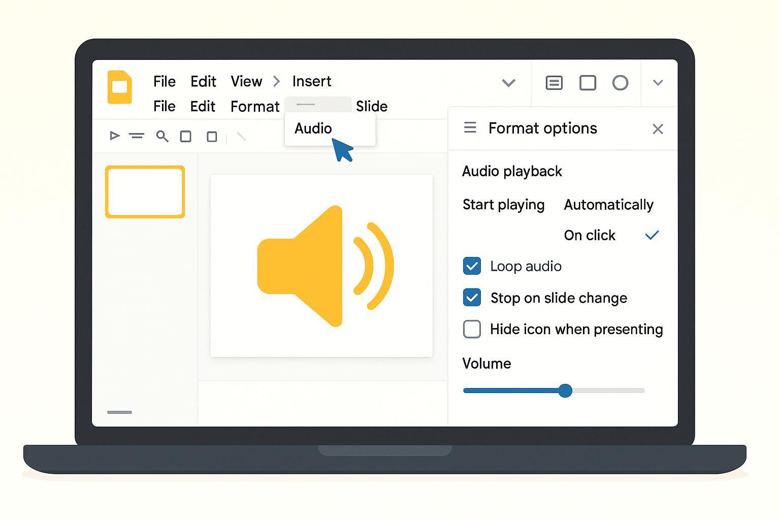Click the text box icon in top bar

554,83
